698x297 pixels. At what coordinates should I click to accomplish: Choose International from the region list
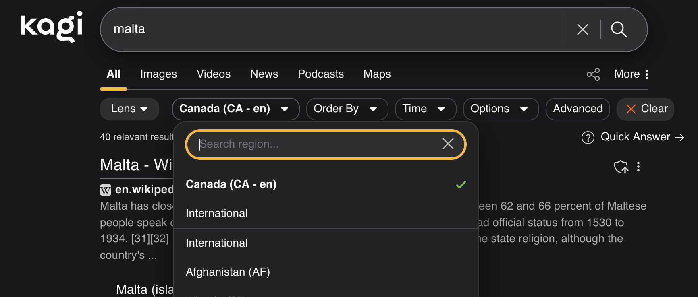click(216, 213)
